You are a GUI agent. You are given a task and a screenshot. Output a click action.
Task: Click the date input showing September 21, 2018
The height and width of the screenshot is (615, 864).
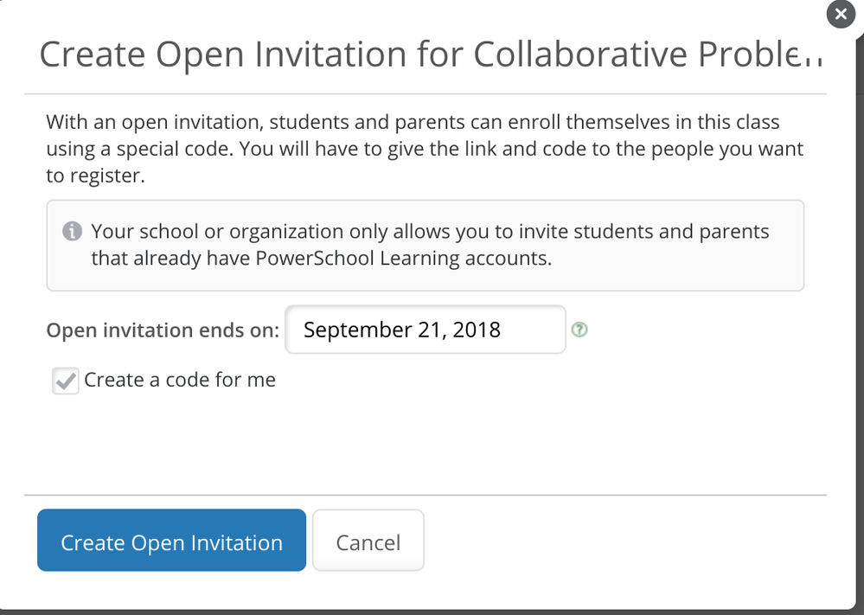425,330
